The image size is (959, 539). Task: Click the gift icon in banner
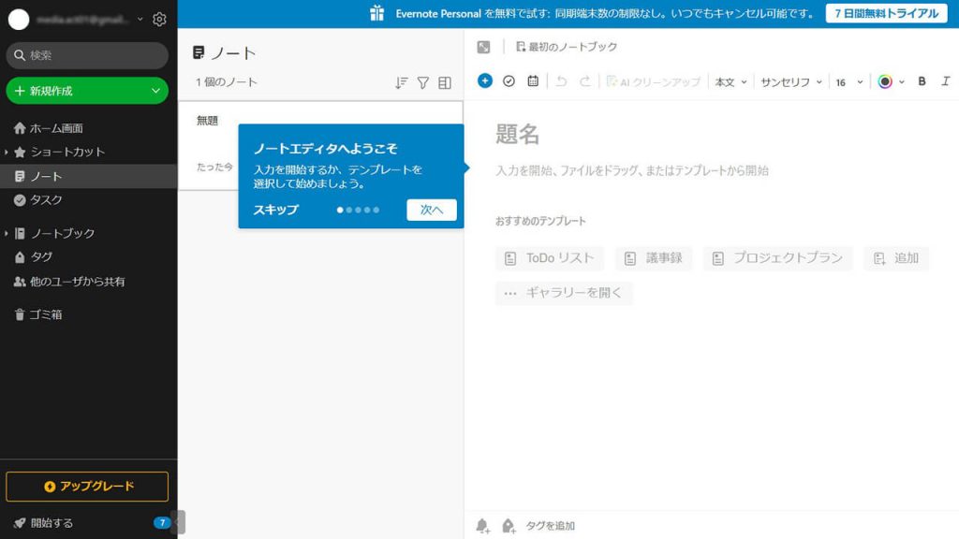376,13
